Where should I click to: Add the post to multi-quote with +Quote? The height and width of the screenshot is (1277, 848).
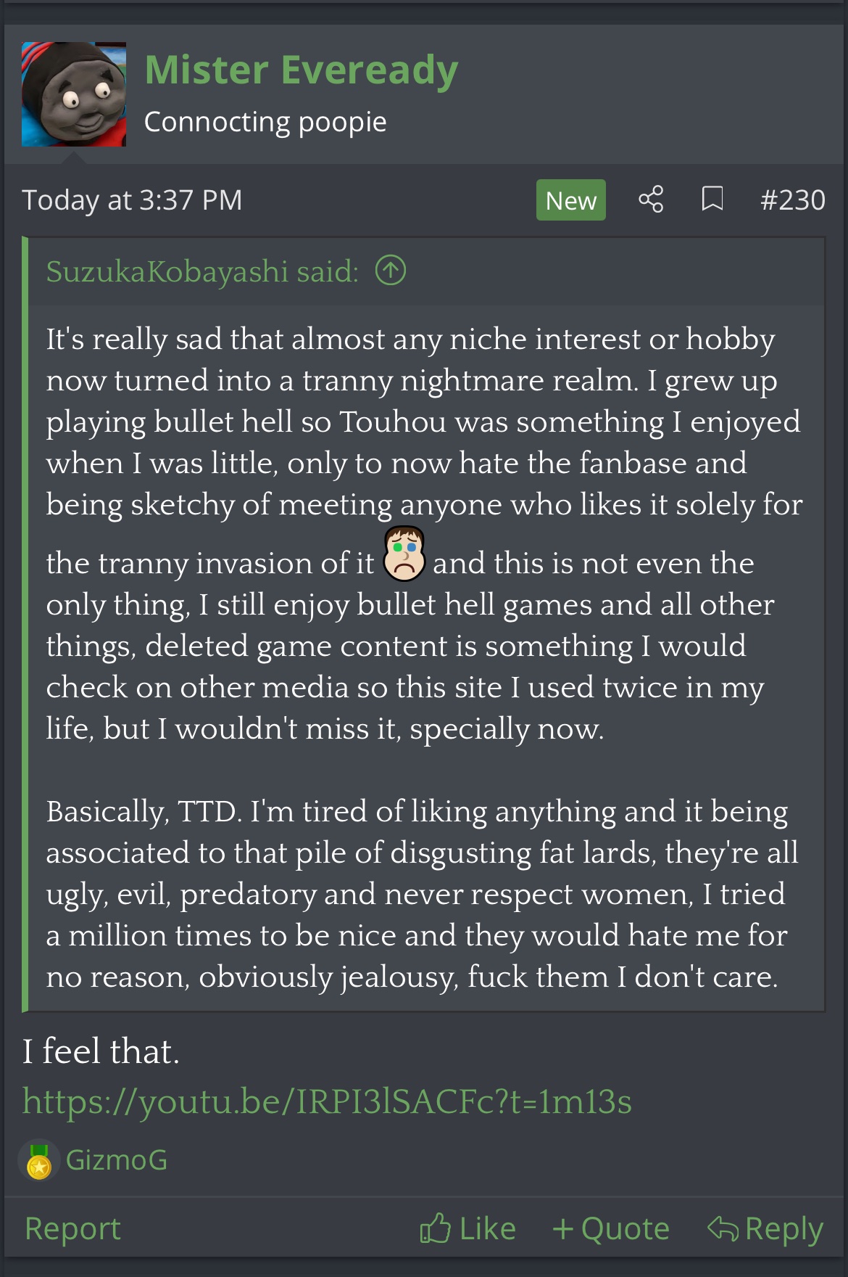pyautogui.click(x=610, y=1228)
